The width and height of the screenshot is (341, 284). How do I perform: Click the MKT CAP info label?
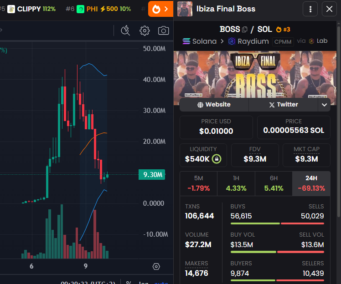coord(306,149)
